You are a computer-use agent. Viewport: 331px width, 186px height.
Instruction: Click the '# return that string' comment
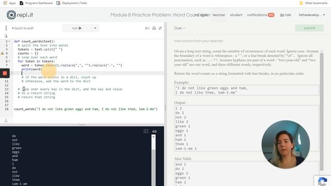36,97
